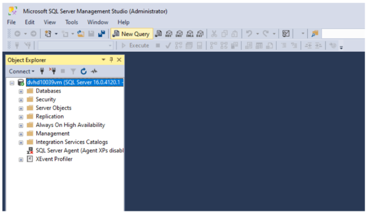Open the SQL editor toolbar overflow options

click(x=341, y=47)
